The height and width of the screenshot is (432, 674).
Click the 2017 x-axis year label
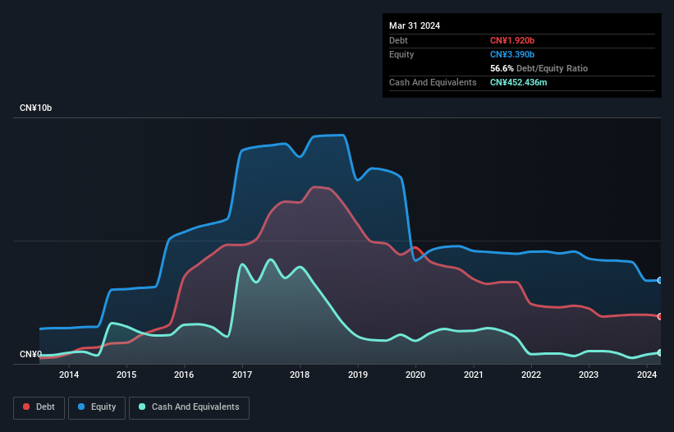pyautogui.click(x=242, y=375)
